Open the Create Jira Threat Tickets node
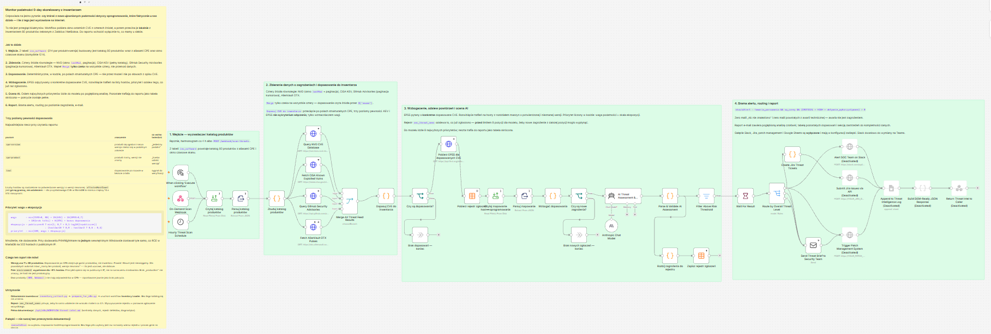The width and height of the screenshot is (991, 334). click(x=792, y=154)
